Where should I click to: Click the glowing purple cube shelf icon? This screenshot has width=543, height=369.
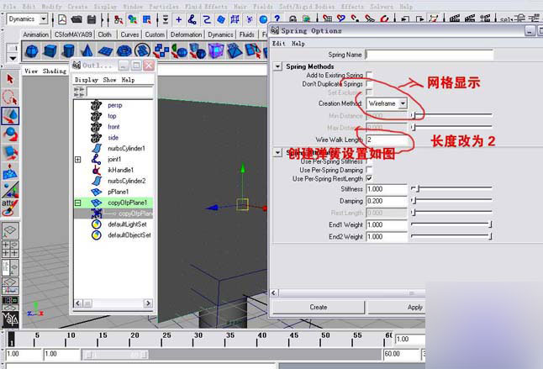[216, 51]
